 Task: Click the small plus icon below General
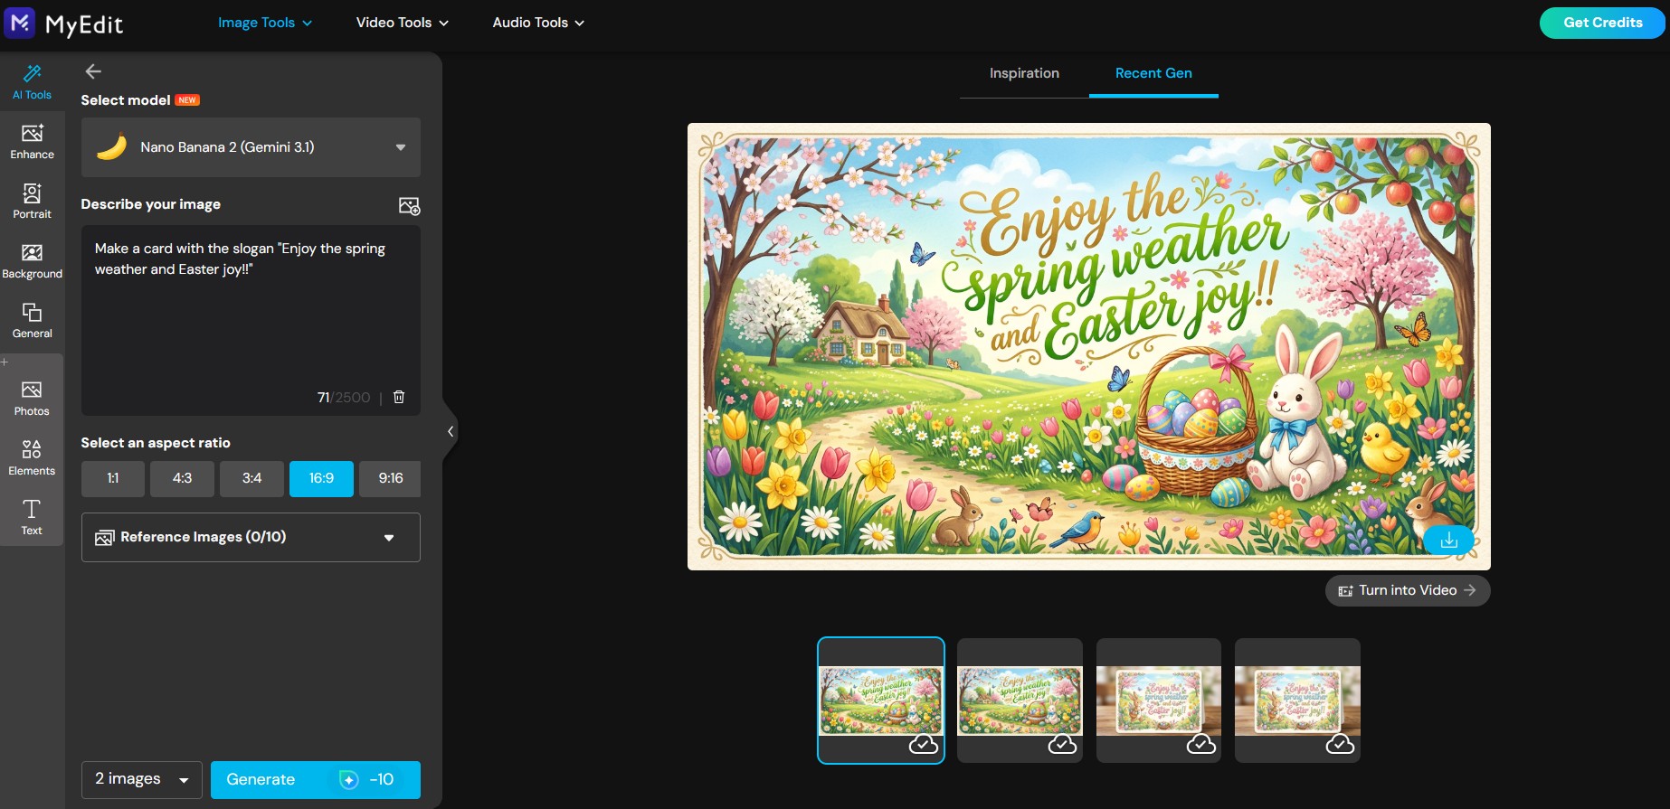coord(5,362)
